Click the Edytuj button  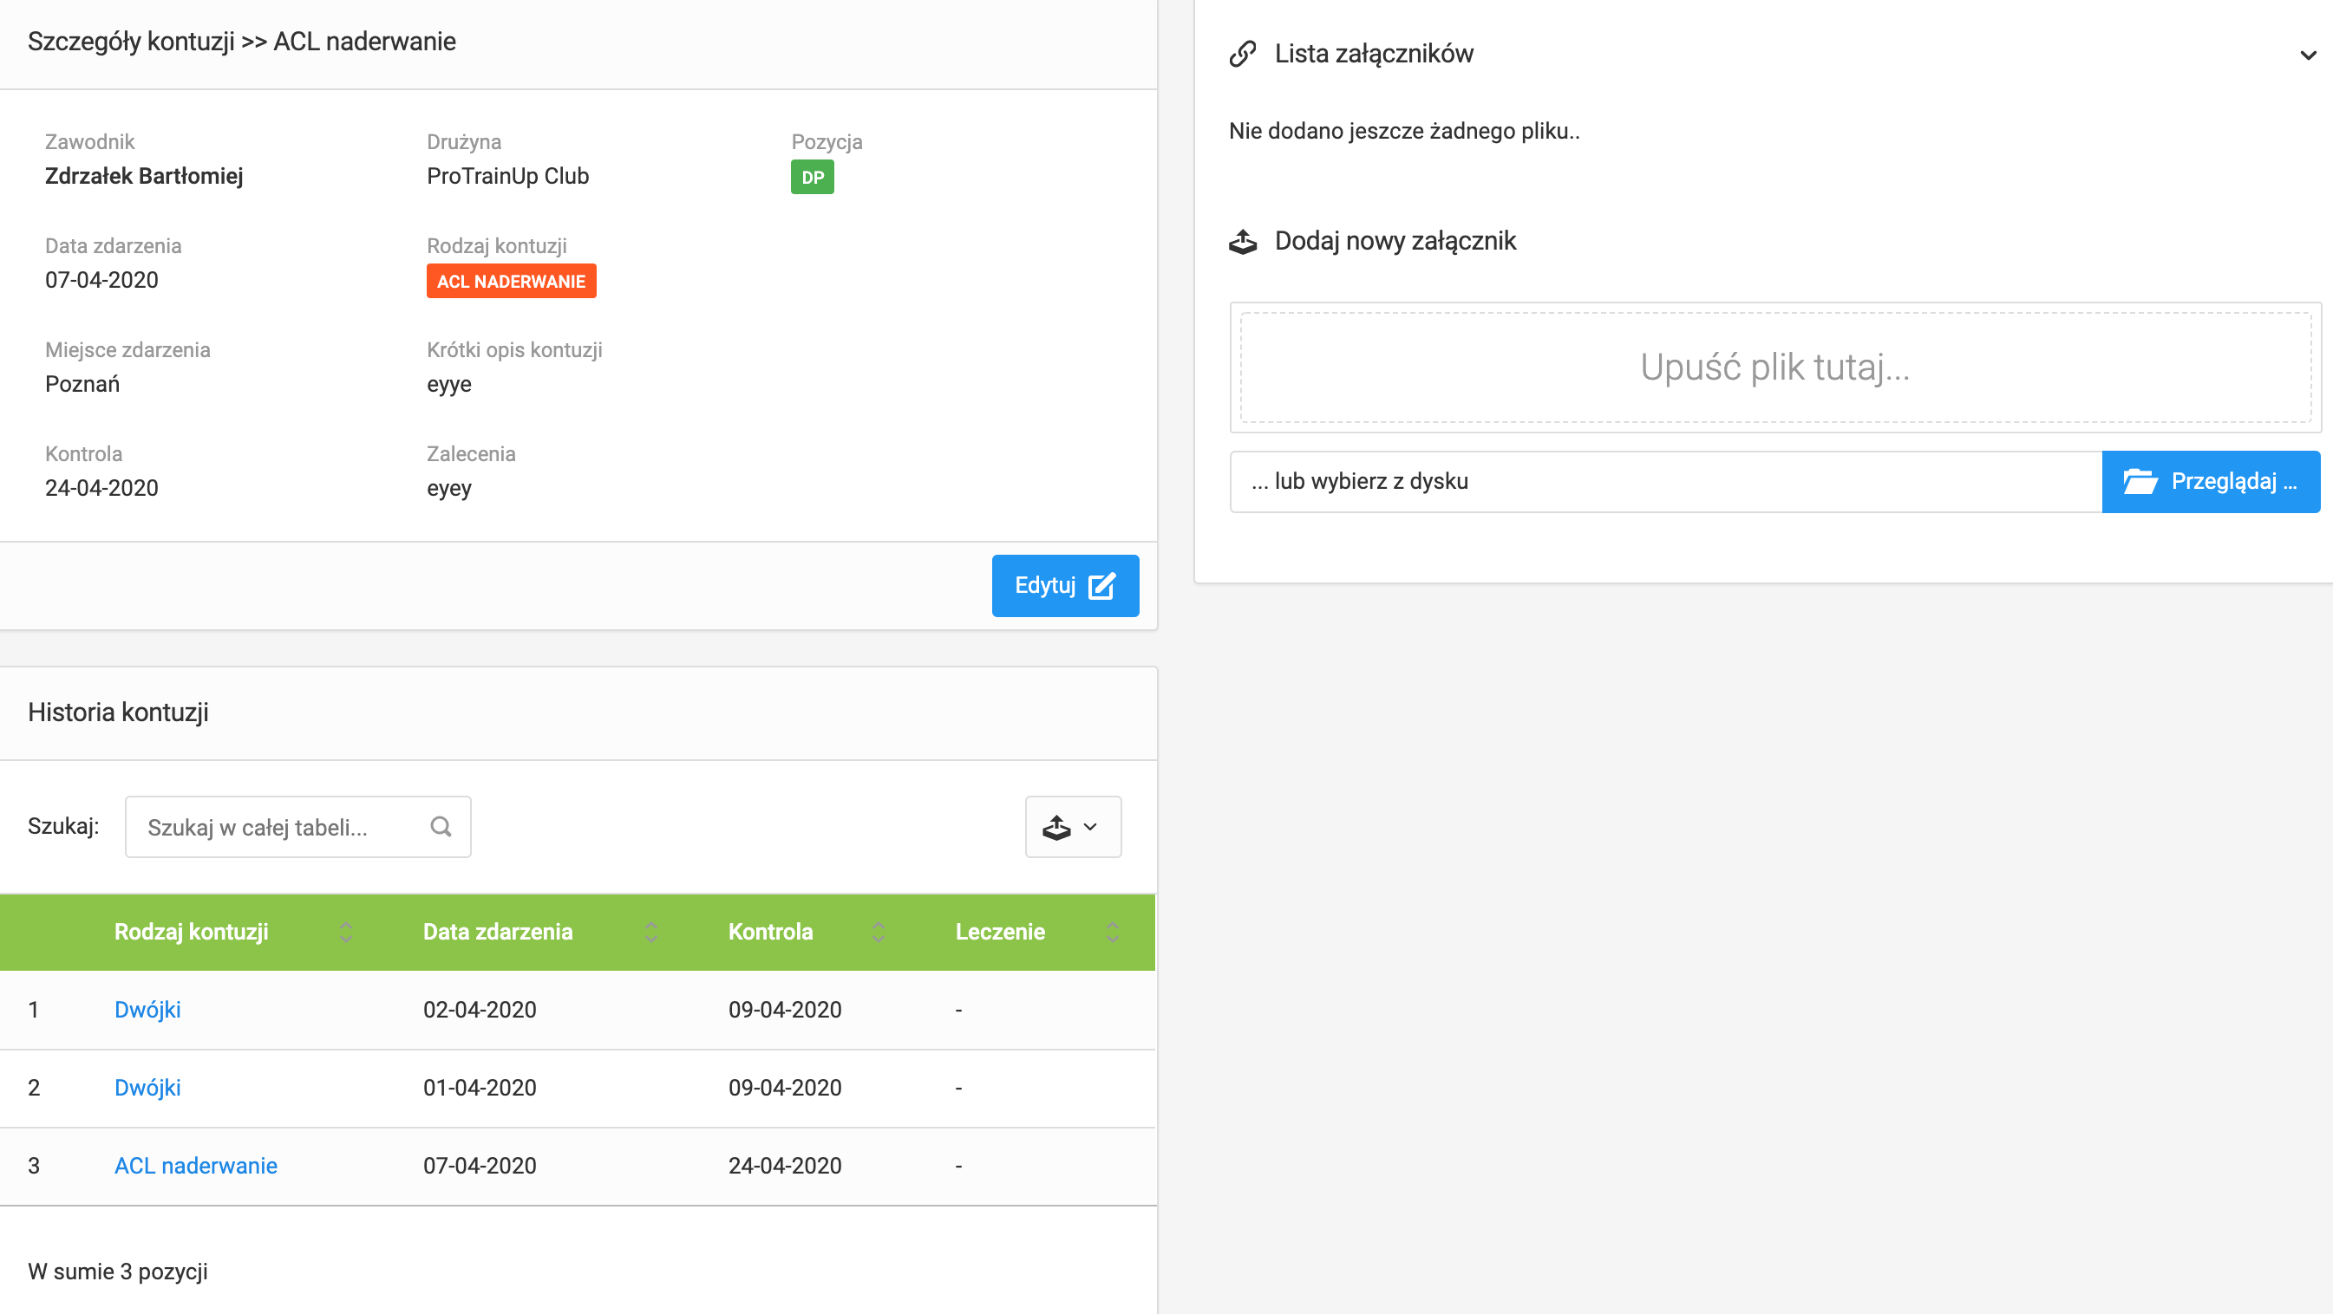[1064, 586]
